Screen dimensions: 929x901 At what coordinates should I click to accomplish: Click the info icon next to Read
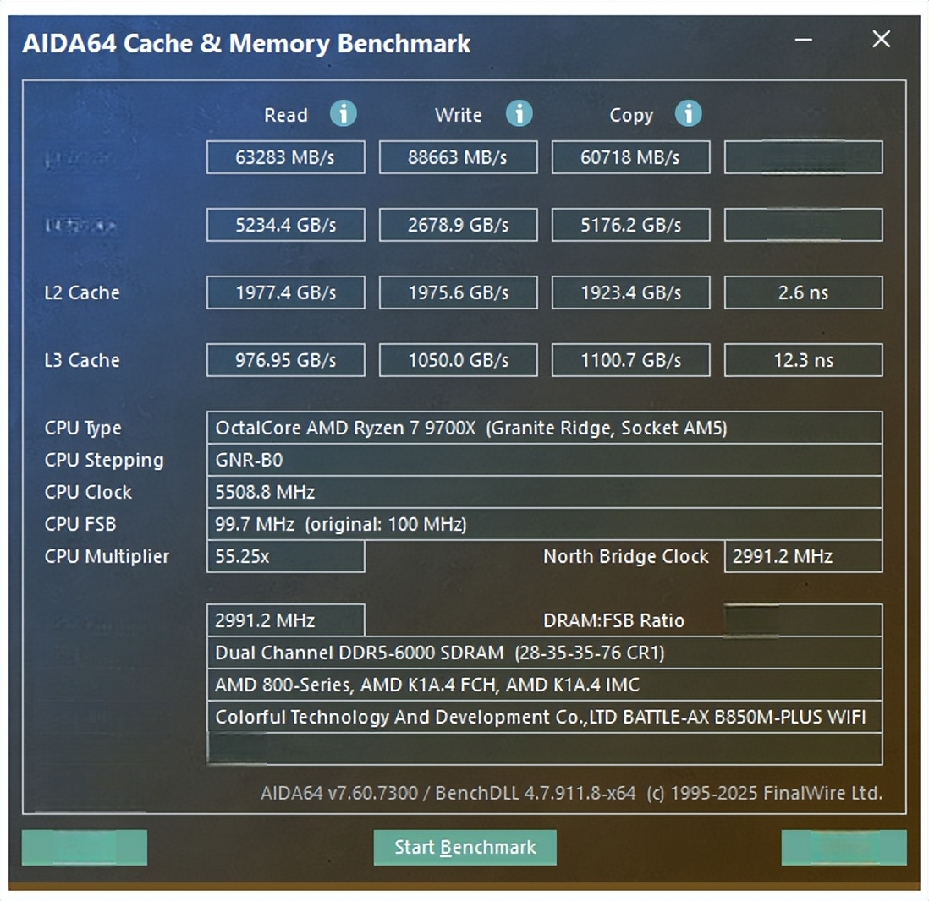pyautogui.click(x=343, y=113)
